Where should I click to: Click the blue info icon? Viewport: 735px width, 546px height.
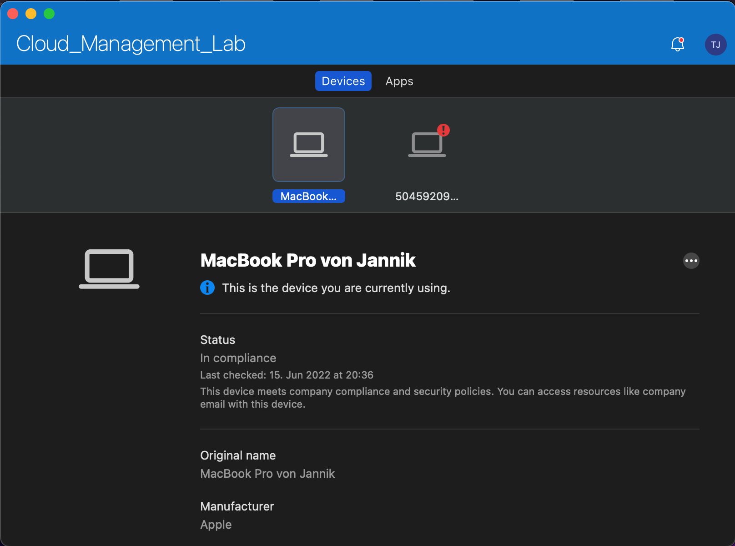[207, 288]
